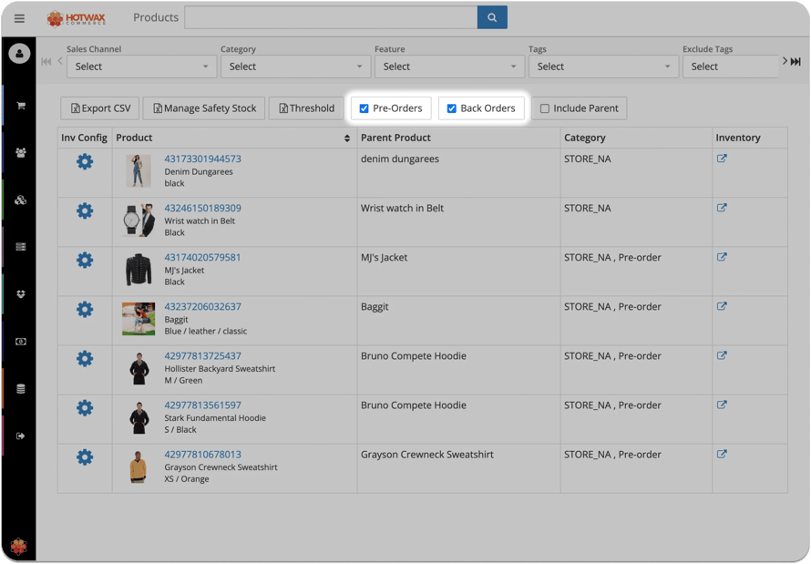Open the cubes sidebar icon
The image size is (811, 564).
[21, 200]
